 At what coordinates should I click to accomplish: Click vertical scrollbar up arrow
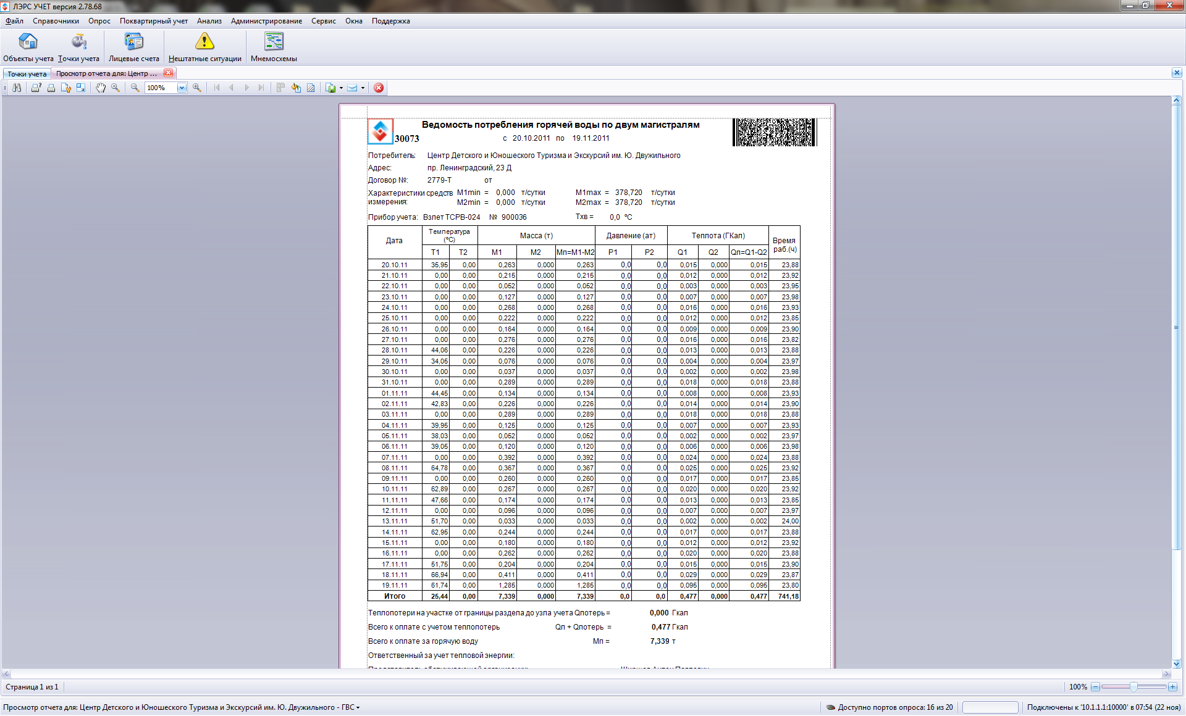pyautogui.click(x=1176, y=100)
